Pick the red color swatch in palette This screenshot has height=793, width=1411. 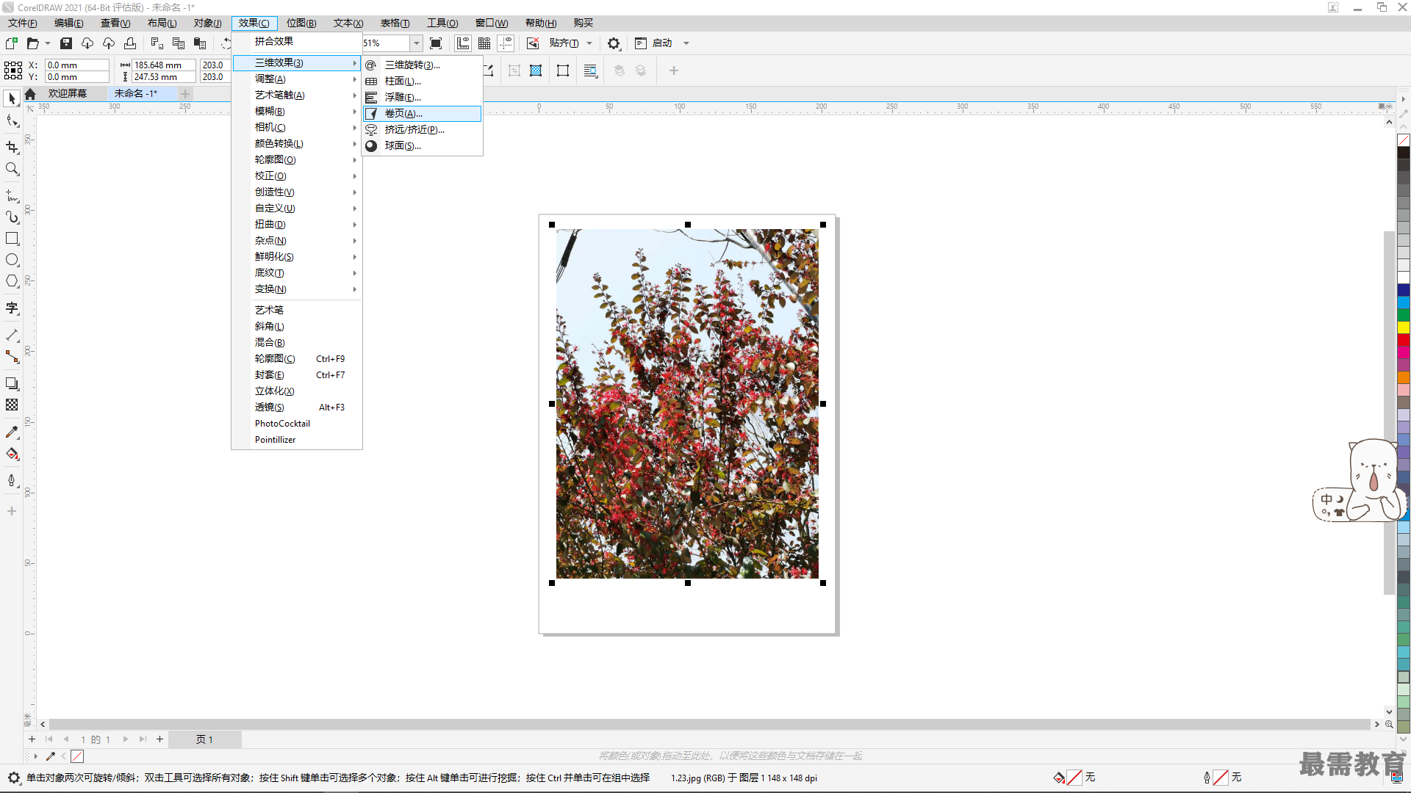pos(1404,339)
